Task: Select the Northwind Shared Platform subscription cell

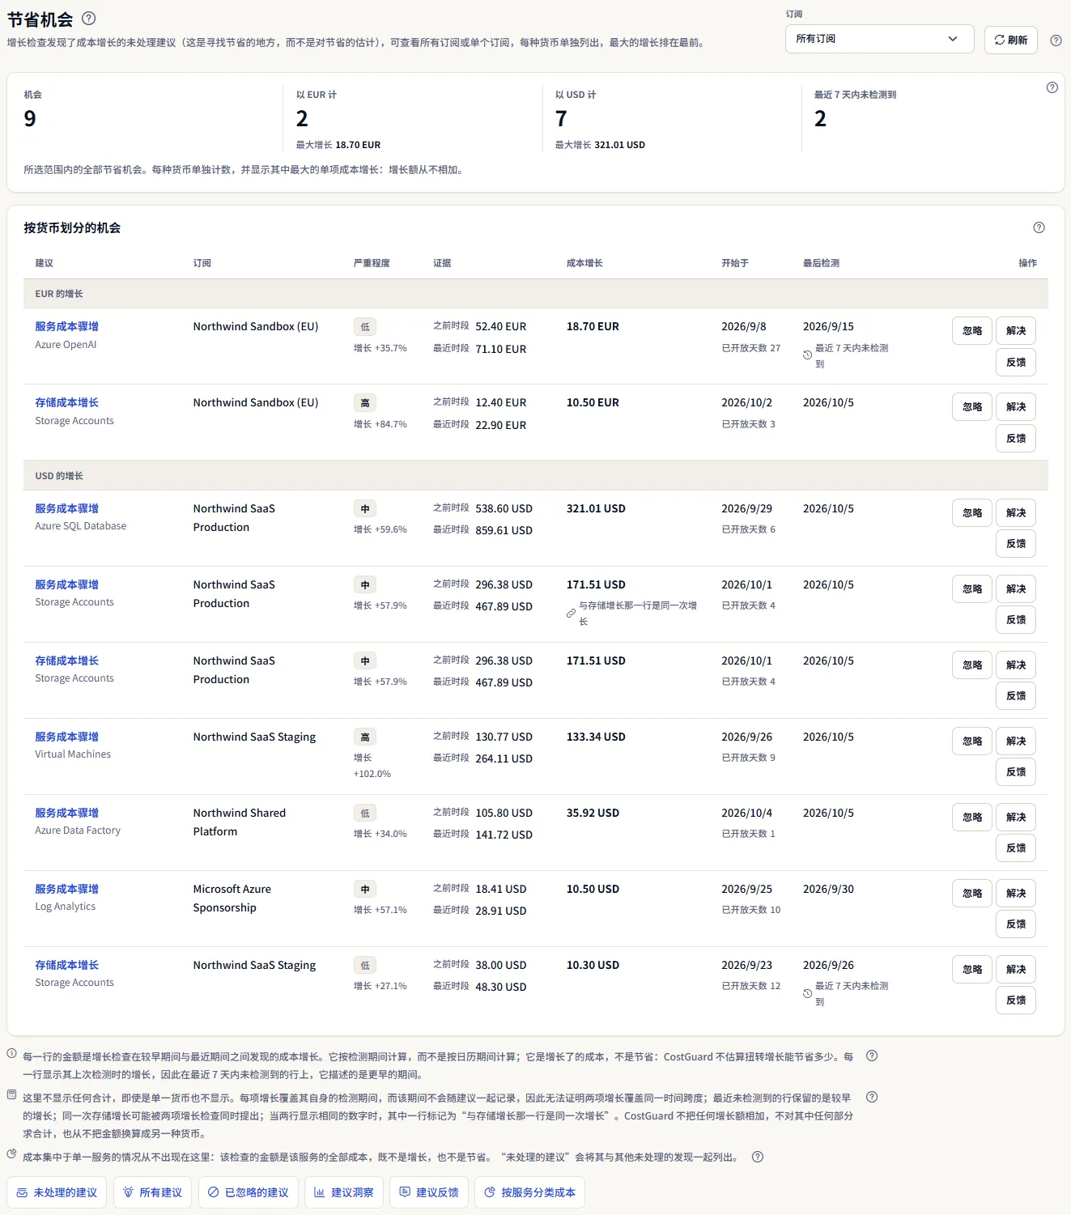Action: (240, 822)
